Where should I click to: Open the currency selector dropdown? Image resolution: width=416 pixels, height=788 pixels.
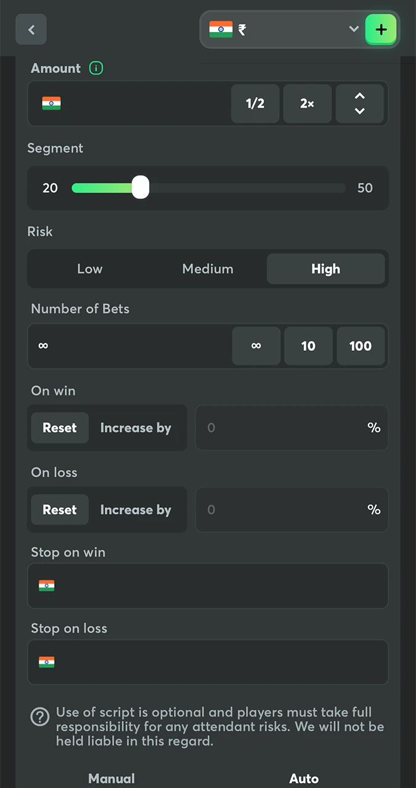[x=353, y=29]
